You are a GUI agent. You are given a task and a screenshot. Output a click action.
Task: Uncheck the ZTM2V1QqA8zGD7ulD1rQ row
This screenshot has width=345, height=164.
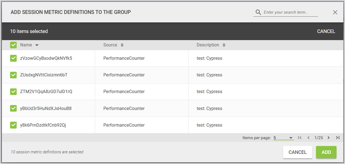[x=13, y=91]
